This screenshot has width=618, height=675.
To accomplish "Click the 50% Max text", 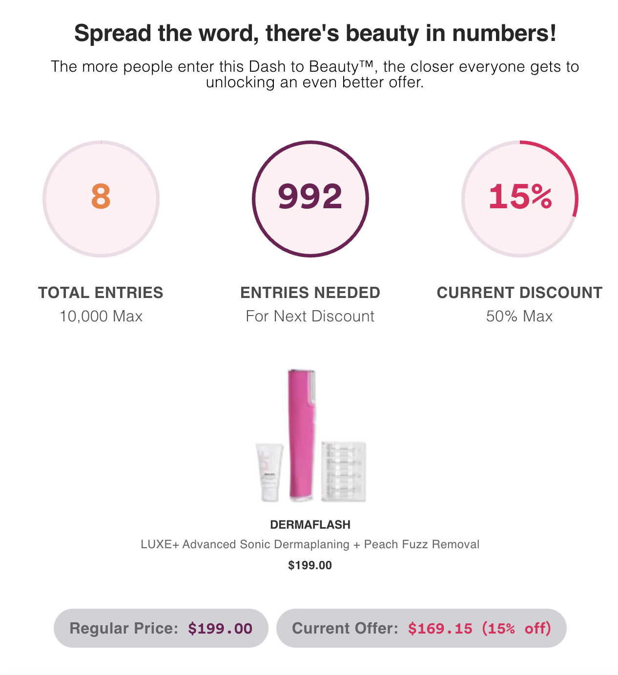I will point(519,316).
